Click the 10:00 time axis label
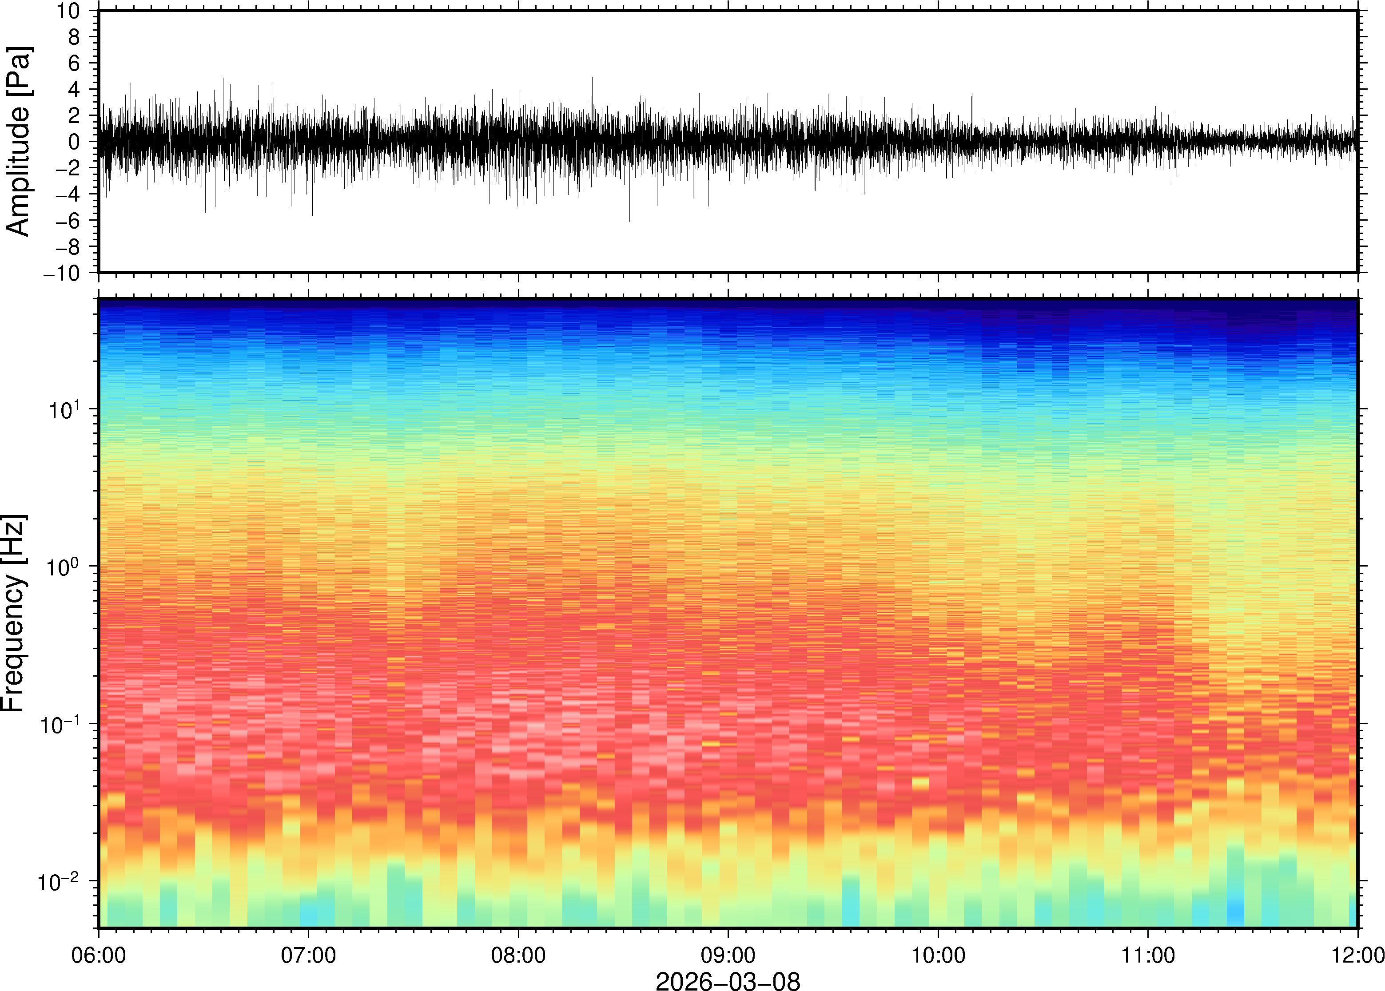The width and height of the screenshot is (1385, 991). [938, 955]
